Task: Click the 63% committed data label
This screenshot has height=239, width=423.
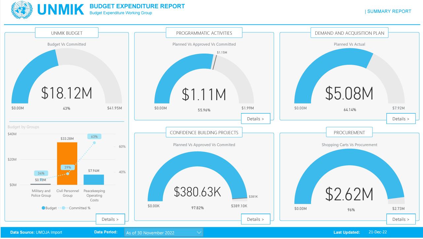Action: click(94, 137)
